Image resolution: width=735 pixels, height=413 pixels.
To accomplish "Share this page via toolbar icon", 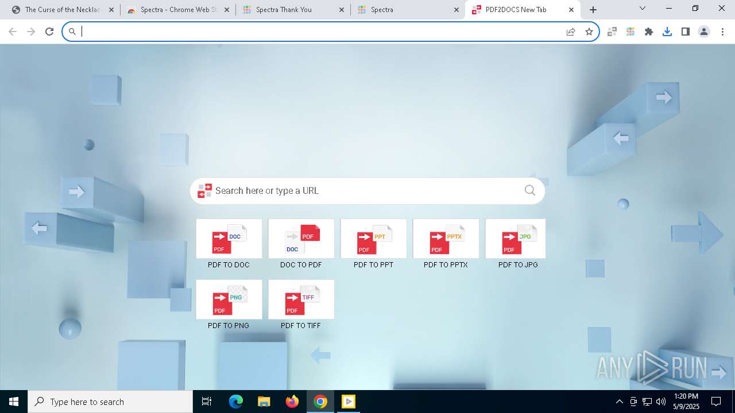I will click(x=571, y=32).
